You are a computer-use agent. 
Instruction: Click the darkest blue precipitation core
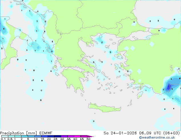click(169, 87)
